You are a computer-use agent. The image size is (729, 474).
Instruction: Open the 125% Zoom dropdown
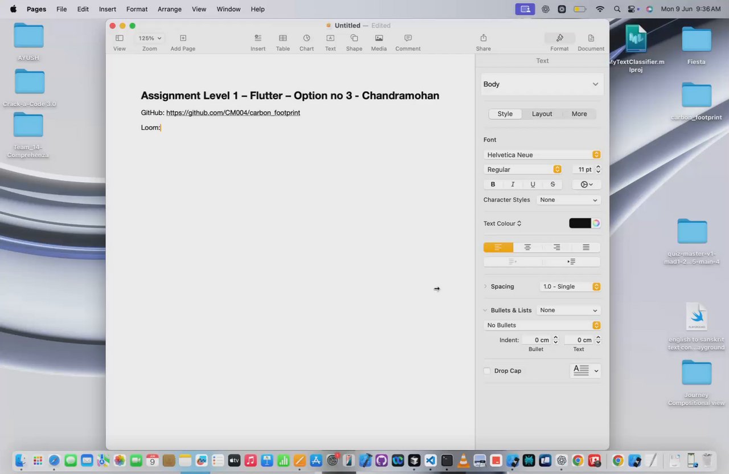(150, 38)
